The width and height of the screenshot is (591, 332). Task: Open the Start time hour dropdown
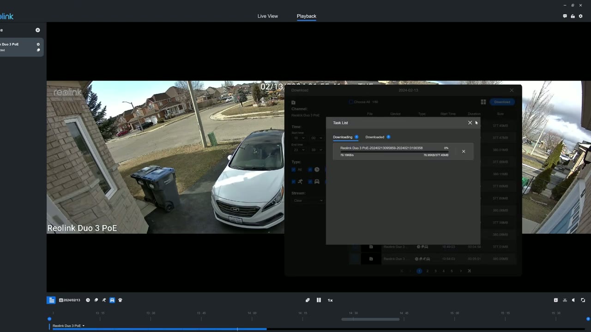298,138
